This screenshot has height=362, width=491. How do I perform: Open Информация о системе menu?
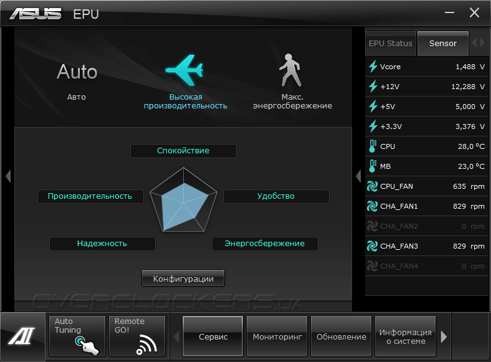pos(405,336)
